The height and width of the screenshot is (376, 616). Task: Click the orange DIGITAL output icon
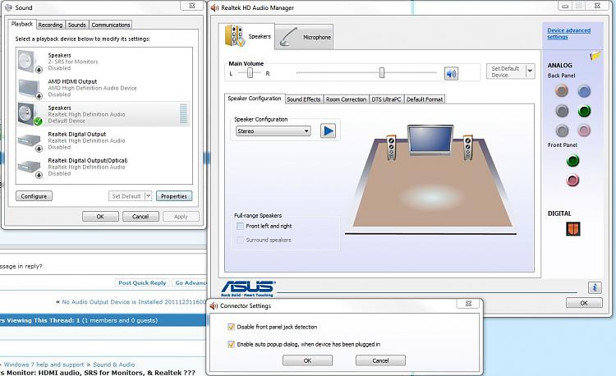pyautogui.click(x=573, y=229)
